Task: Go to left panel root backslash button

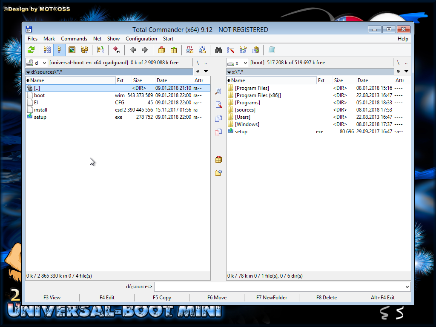Action: point(198,63)
